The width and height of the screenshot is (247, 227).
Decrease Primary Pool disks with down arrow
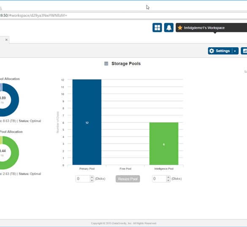click(92, 180)
